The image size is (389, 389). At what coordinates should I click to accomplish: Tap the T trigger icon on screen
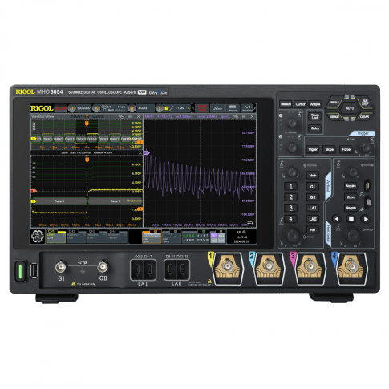[x=160, y=108]
